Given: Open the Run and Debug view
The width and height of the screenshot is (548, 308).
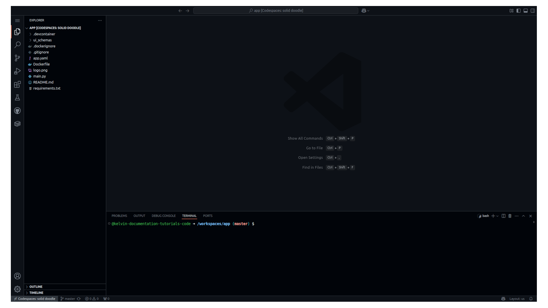Looking at the screenshot, I should pos(17,71).
